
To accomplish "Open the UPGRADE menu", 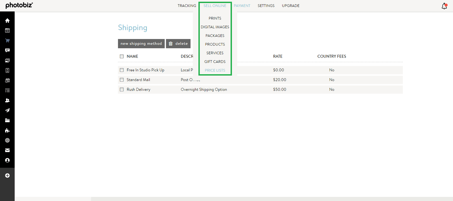I will [x=291, y=6].
